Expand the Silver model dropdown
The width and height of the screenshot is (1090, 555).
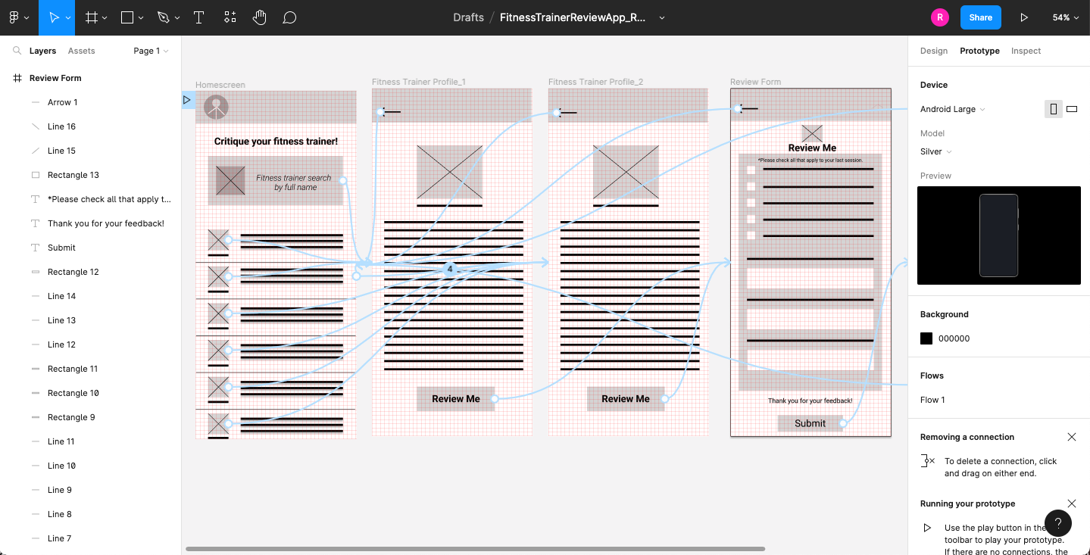(x=935, y=151)
